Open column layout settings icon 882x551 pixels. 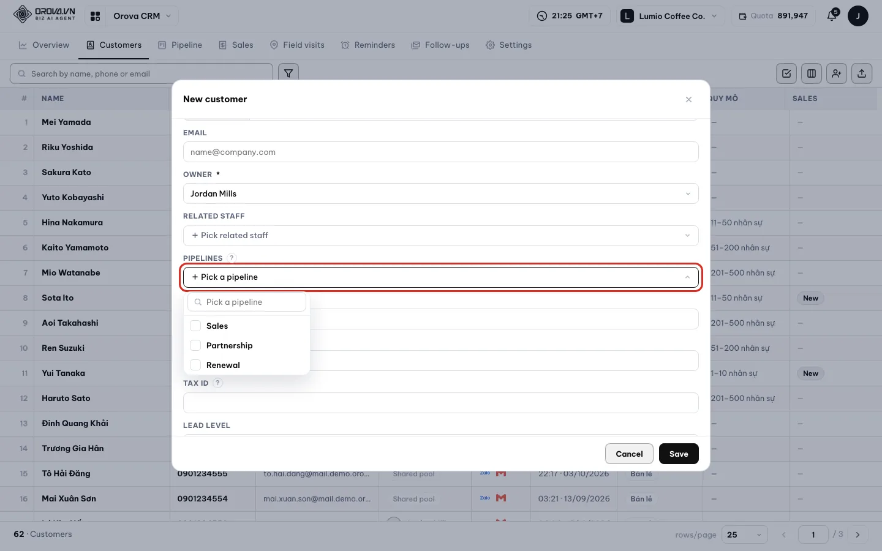point(812,73)
